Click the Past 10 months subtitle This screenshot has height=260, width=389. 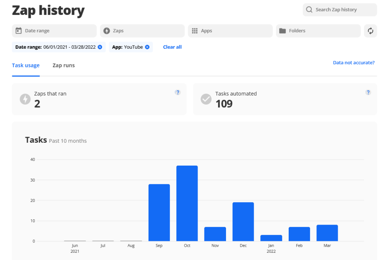(68, 141)
